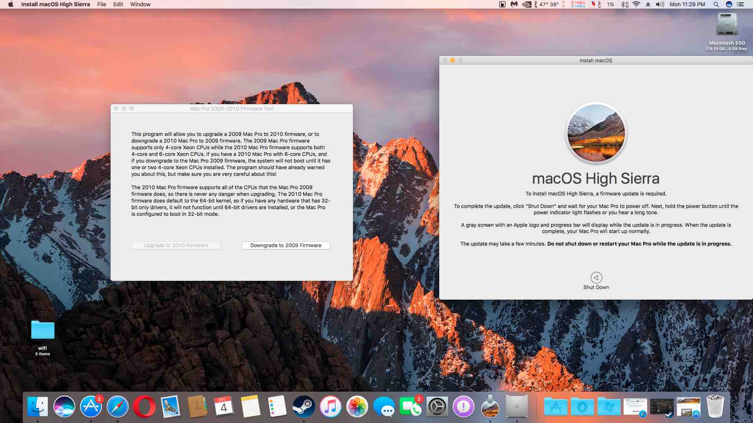Open the Applications folder stack in the Dock
The width and height of the screenshot is (753, 423).
coord(556,407)
